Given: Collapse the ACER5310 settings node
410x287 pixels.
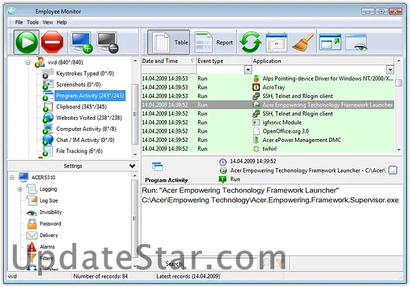Looking at the screenshot, I should pos(12,177).
